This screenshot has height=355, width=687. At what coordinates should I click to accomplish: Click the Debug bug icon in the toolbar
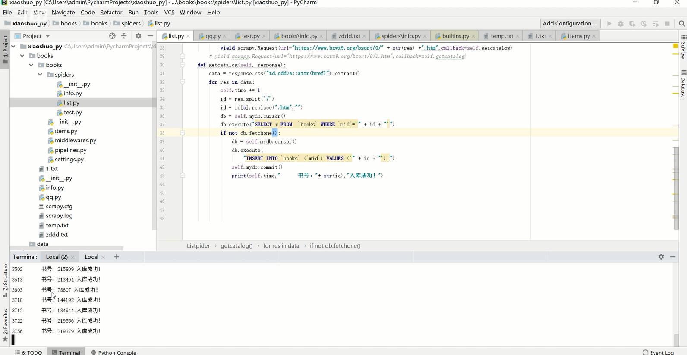621,23
